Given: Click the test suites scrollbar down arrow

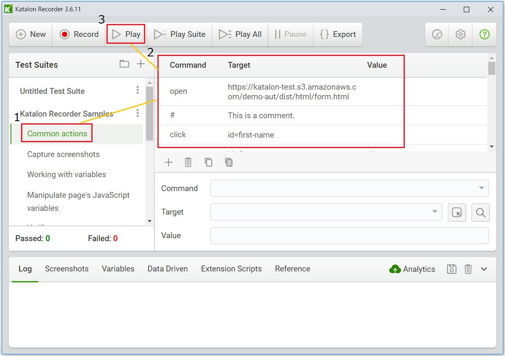Looking at the screenshot, I should (149, 221).
